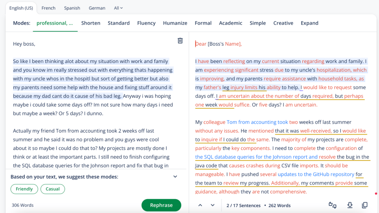Go to next sentence with down arrow
This screenshot has width=379, height=213.
pyautogui.click(x=213, y=205)
